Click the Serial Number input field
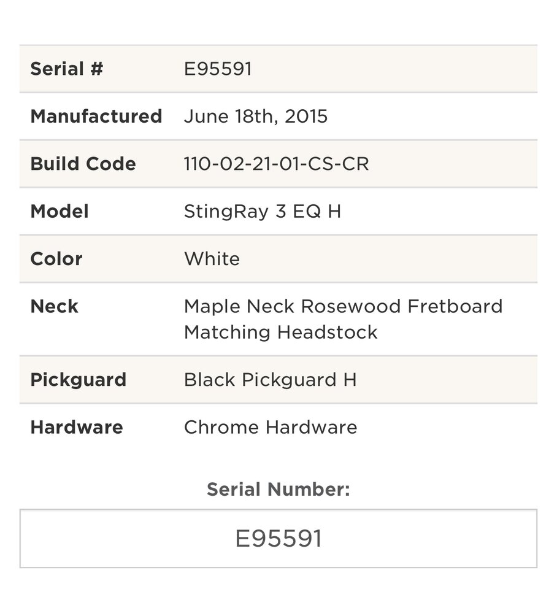 tap(278, 538)
